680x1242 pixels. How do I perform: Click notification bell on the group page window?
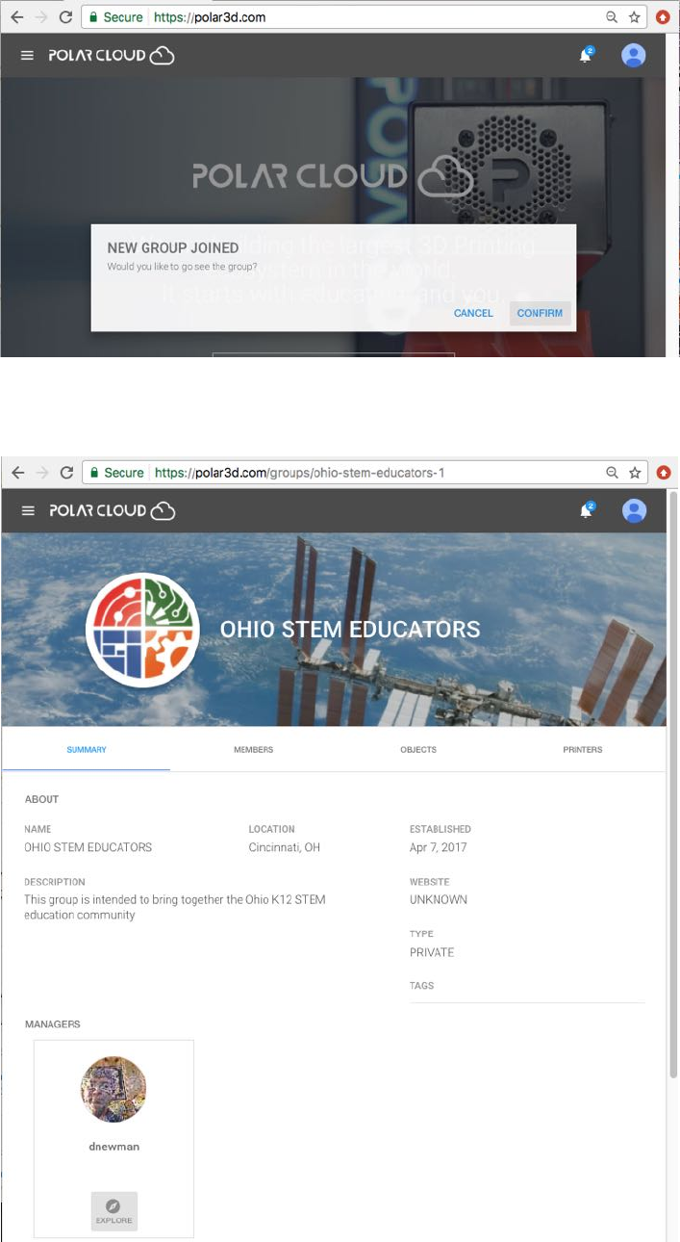(x=586, y=511)
